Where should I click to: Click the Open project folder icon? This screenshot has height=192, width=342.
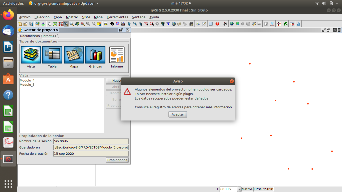pos(25,24)
